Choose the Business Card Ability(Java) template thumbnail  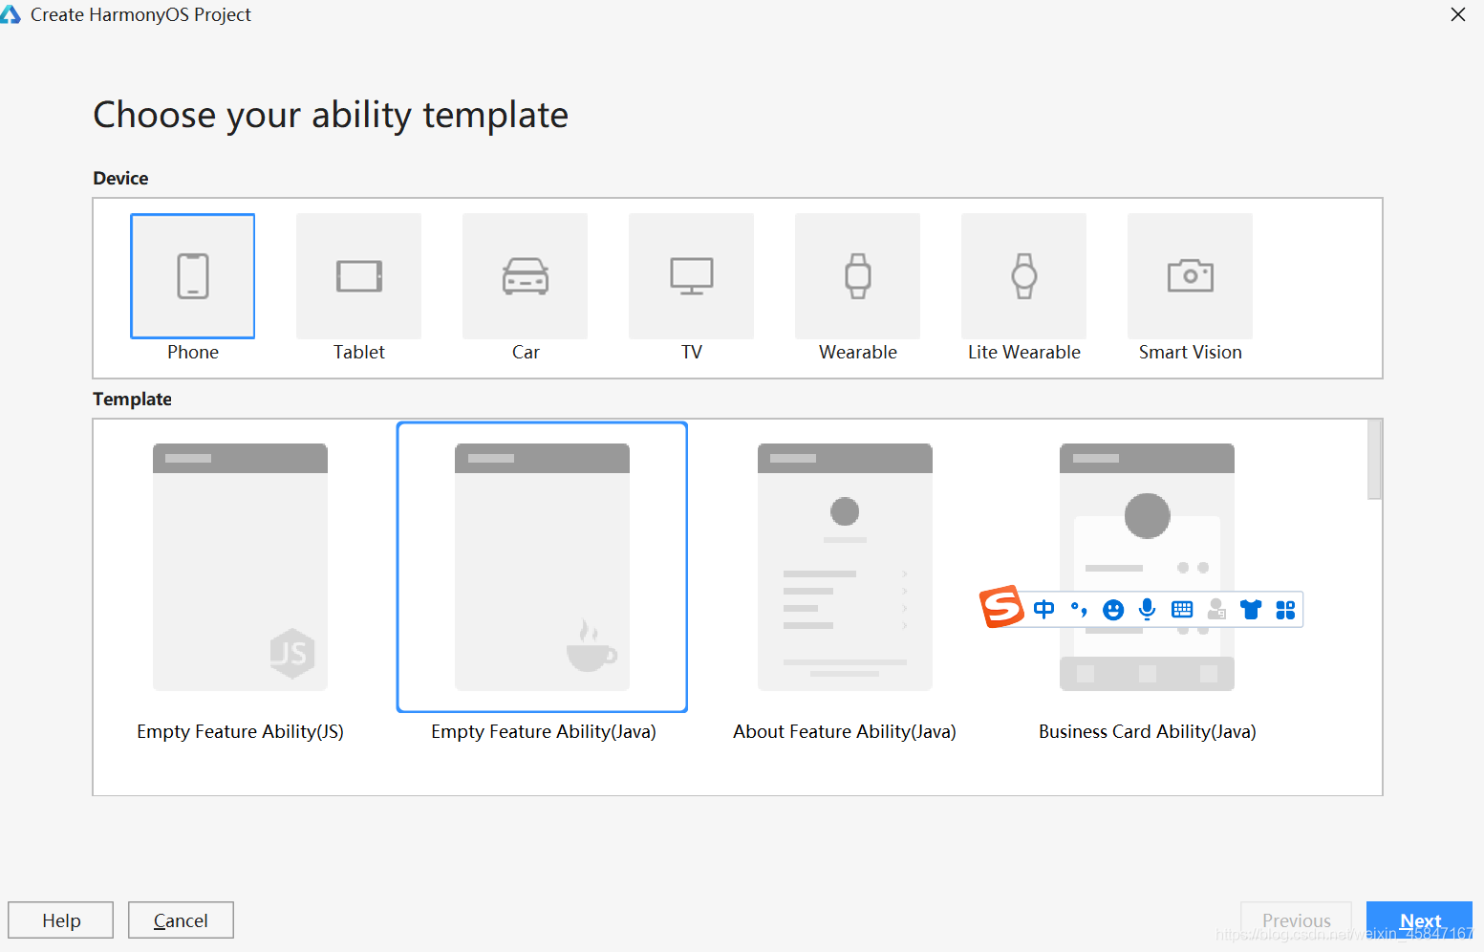click(1147, 567)
